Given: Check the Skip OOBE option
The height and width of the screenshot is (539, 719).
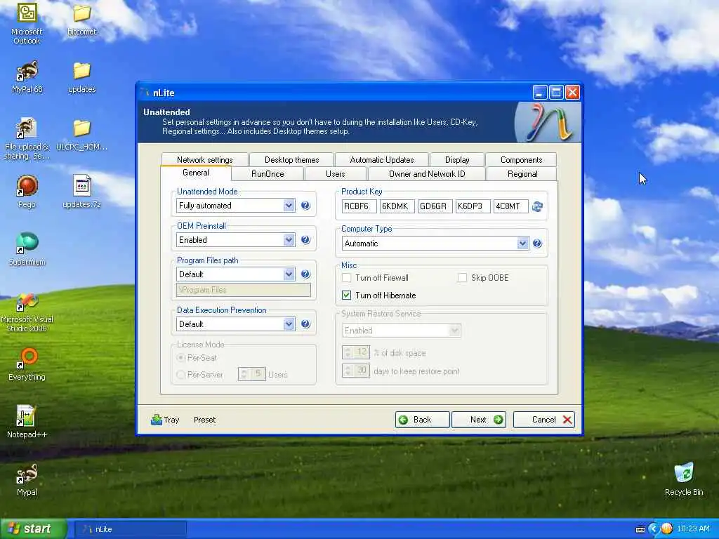Looking at the screenshot, I should (462, 278).
